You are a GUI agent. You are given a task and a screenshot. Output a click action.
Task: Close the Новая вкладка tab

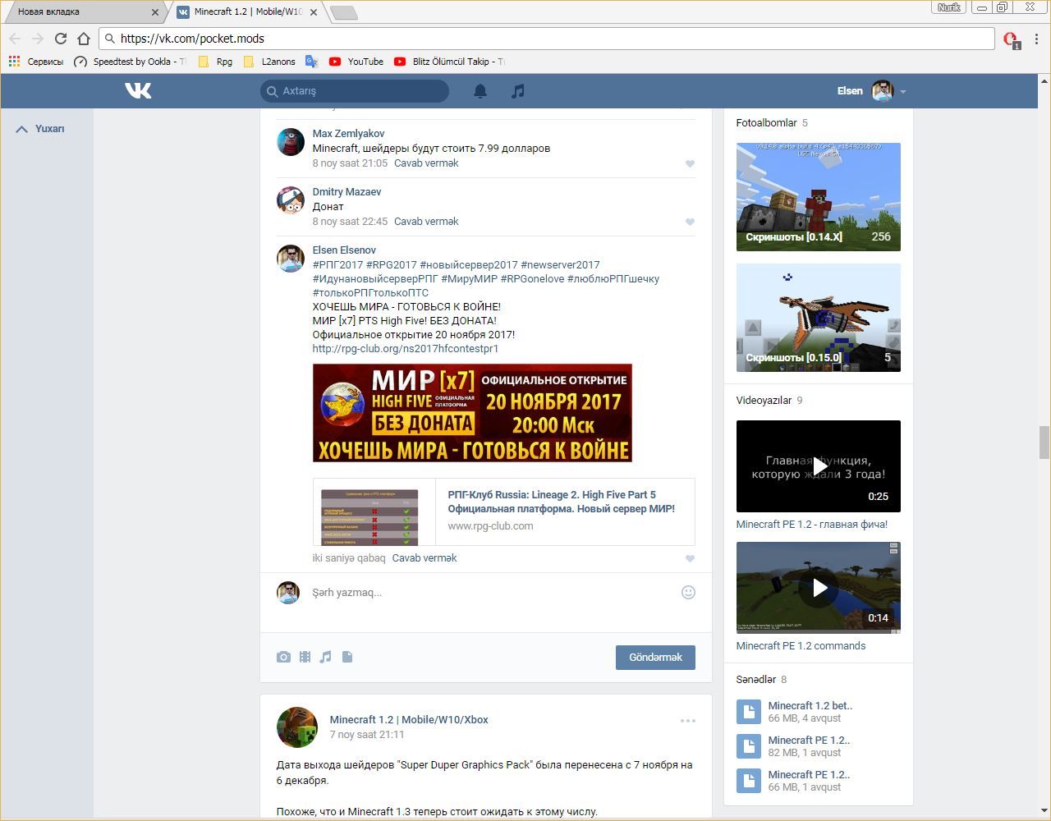point(154,12)
